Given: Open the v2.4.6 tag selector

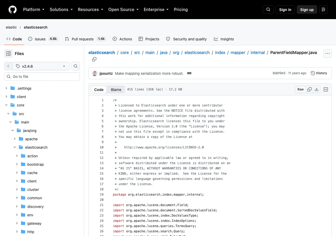Looking at the screenshot, I should click(41, 66).
